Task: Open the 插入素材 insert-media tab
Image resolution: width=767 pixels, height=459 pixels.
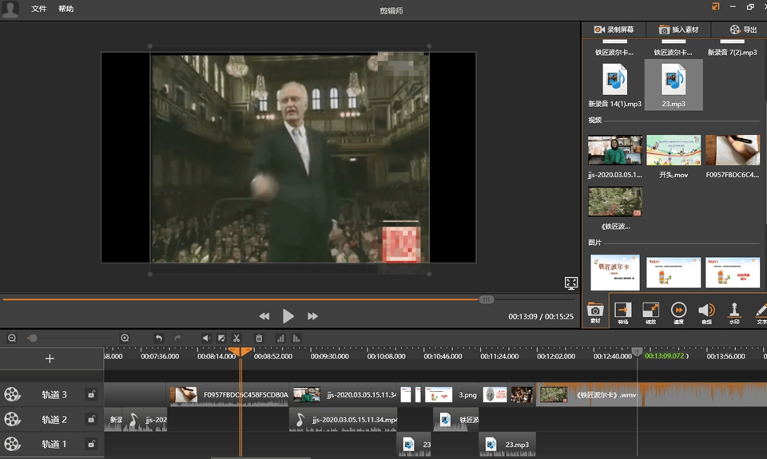Action: [x=678, y=30]
